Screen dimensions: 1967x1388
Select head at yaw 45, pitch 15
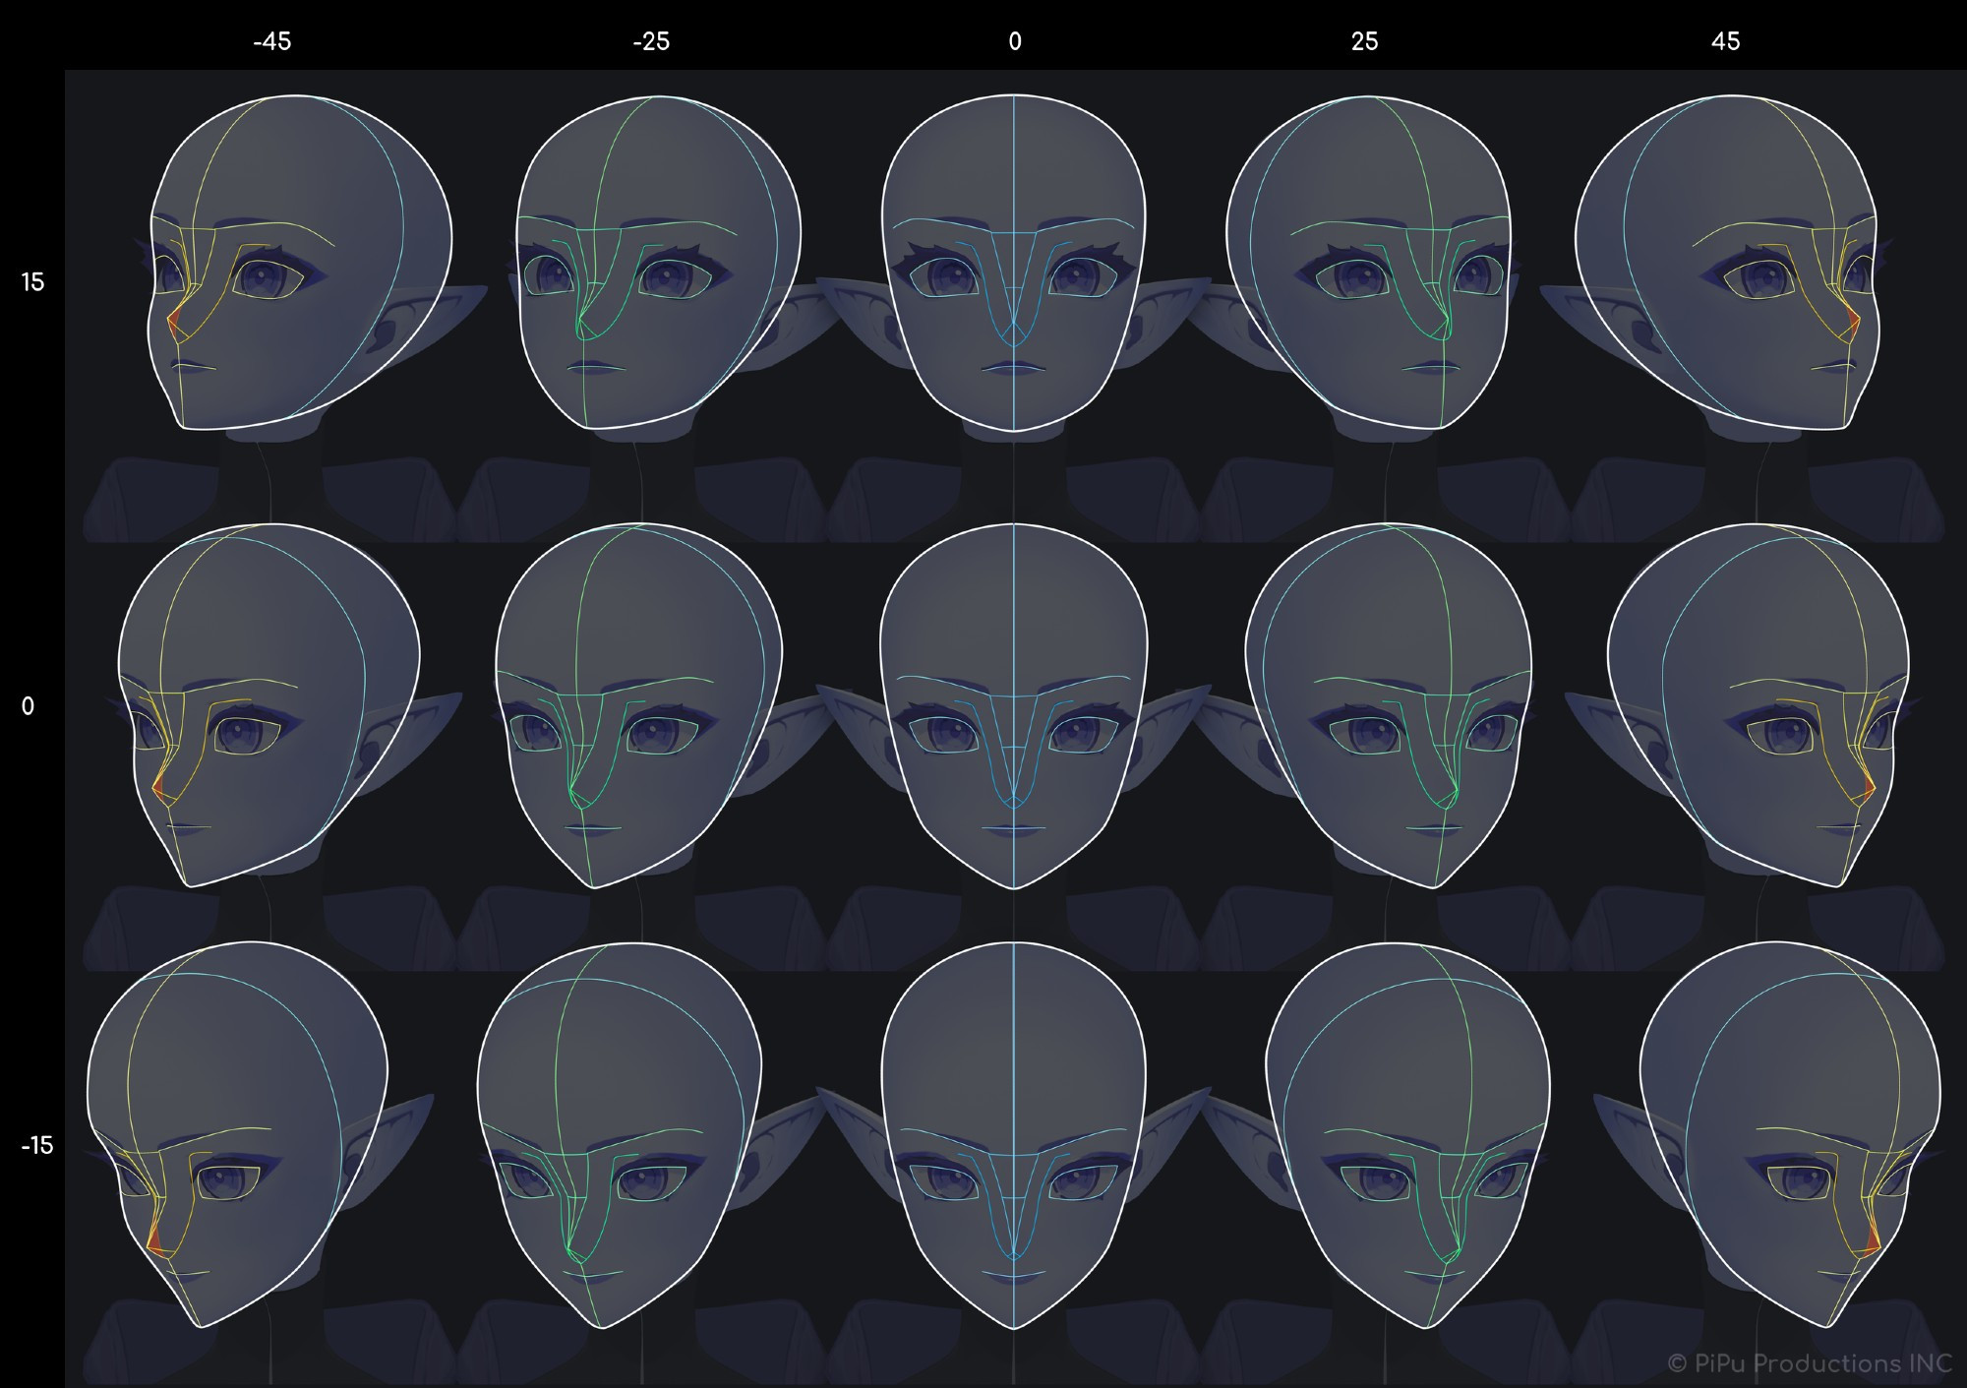(1726, 263)
